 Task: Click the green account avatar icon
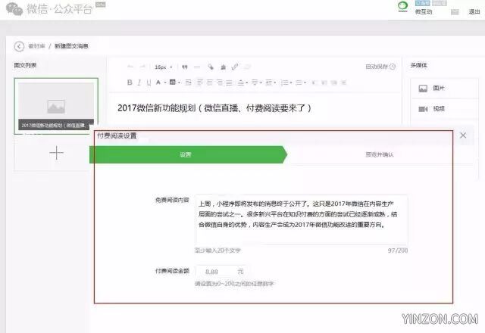(x=402, y=7)
